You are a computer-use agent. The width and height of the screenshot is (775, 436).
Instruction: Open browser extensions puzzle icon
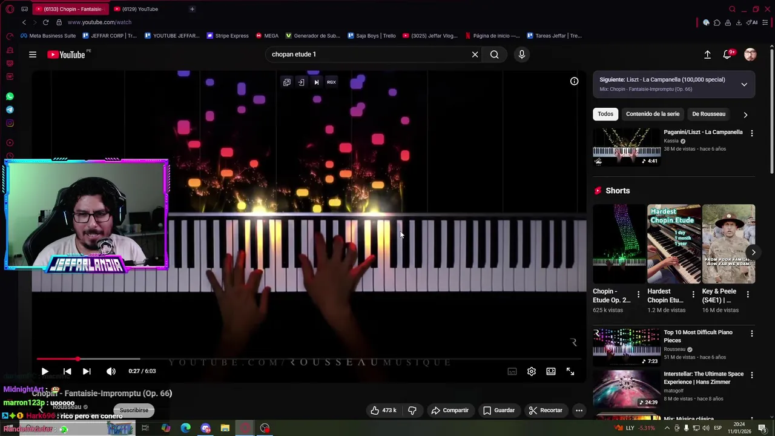(x=717, y=22)
